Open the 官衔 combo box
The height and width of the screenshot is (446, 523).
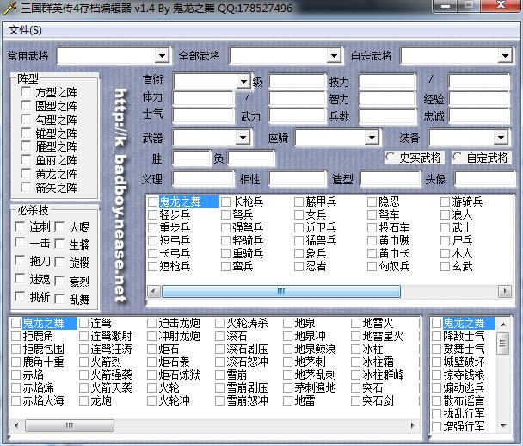tap(243, 81)
